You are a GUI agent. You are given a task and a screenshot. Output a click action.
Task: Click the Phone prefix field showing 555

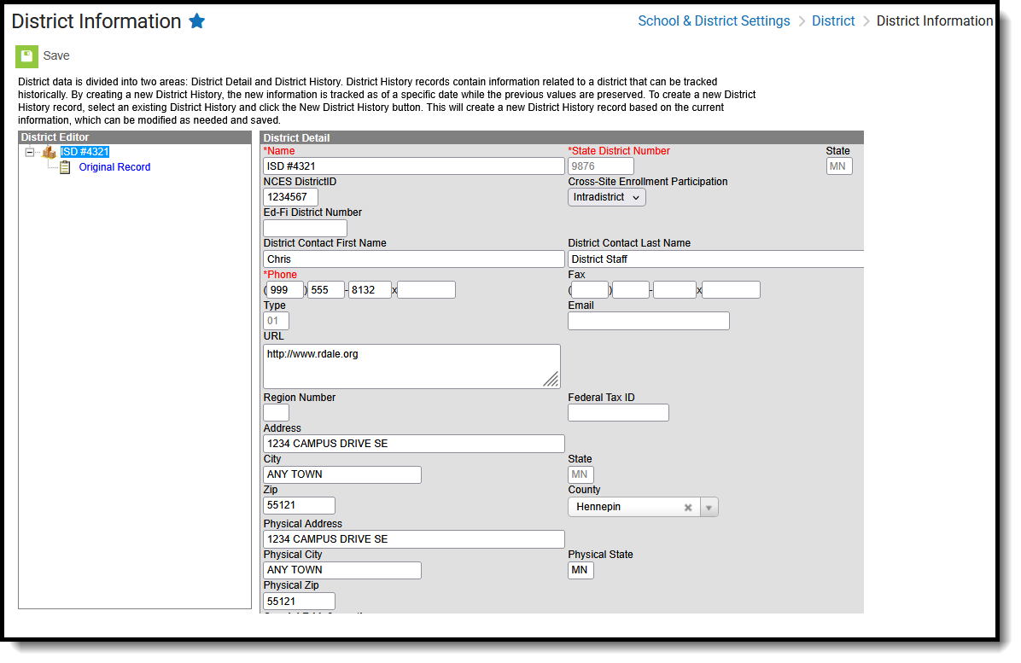pos(325,289)
